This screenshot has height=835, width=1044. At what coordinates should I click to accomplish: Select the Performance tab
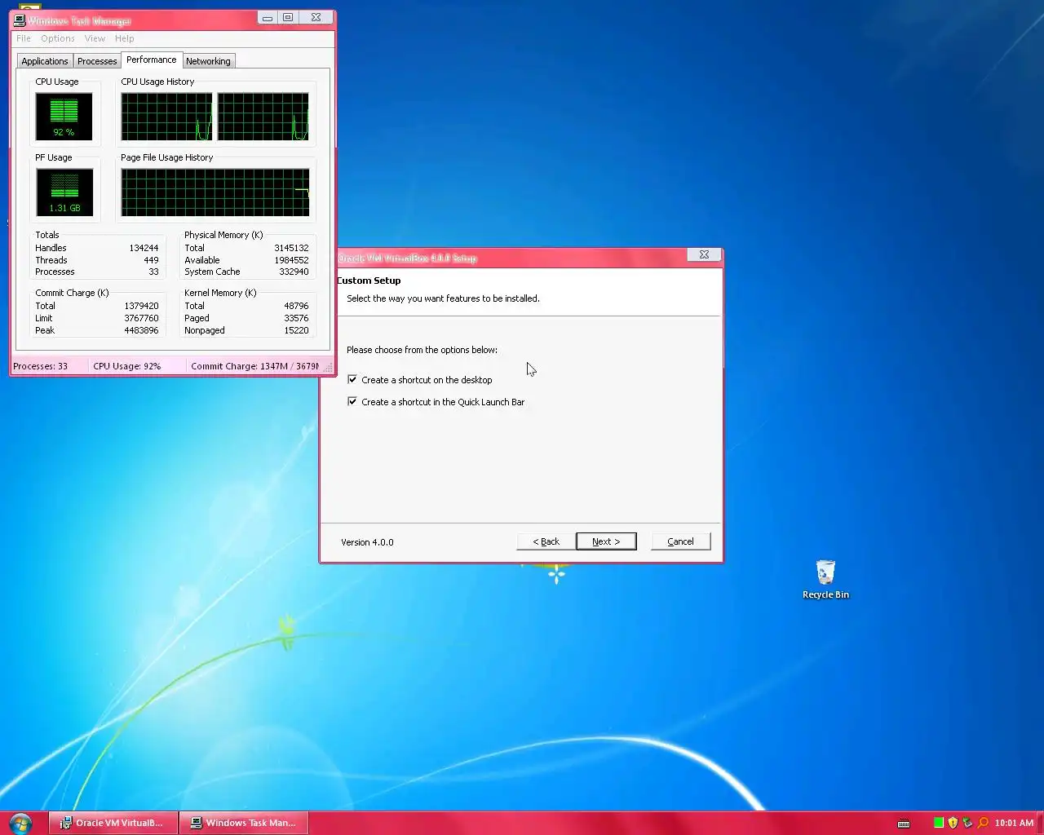pyautogui.click(x=152, y=60)
